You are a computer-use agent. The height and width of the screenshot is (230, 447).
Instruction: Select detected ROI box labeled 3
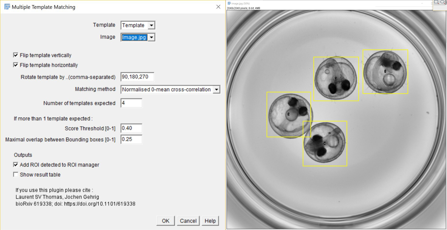(x=289, y=114)
